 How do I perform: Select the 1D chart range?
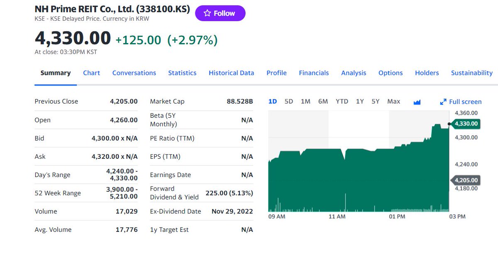[x=273, y=102]
